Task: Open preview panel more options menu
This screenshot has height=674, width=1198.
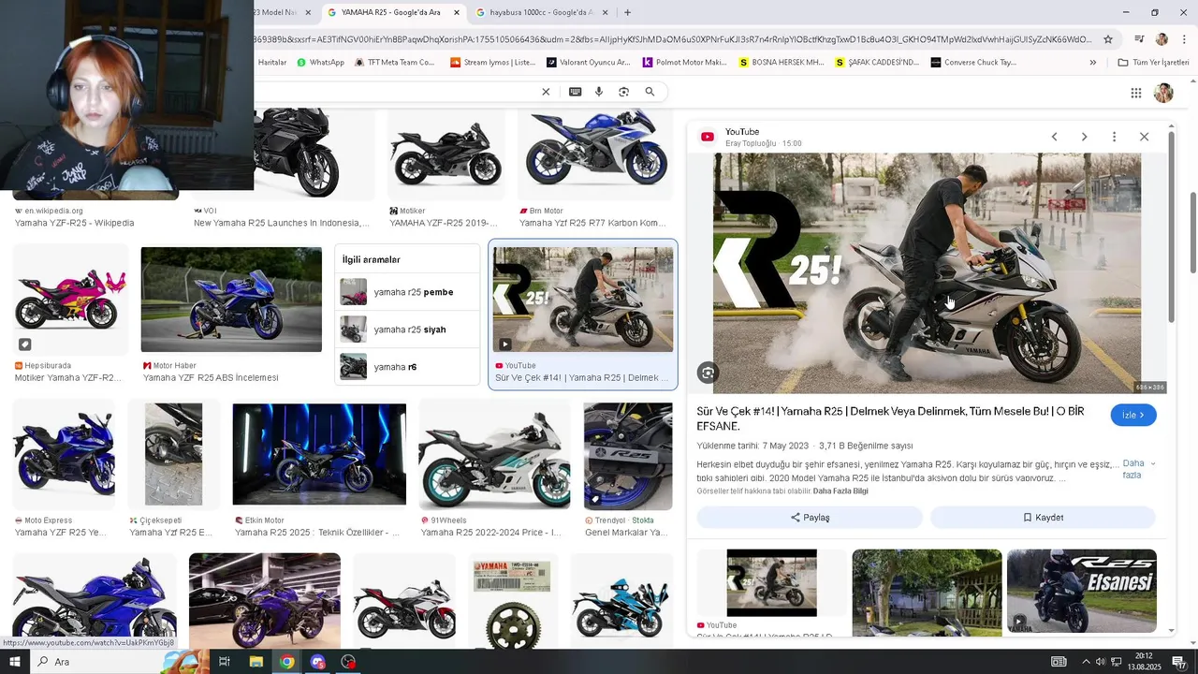Action: click(x=1114, y=137)
